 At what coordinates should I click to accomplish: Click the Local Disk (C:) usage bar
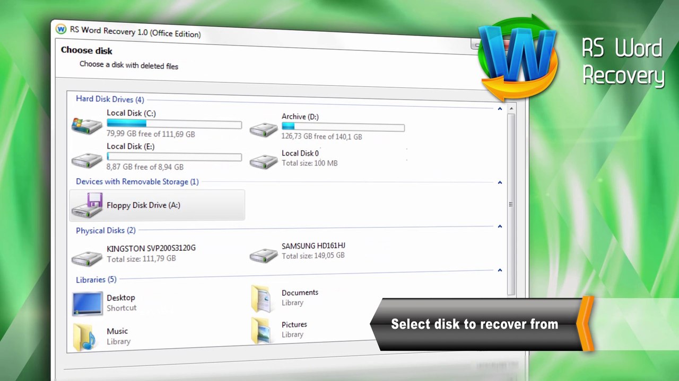point(174,124)
